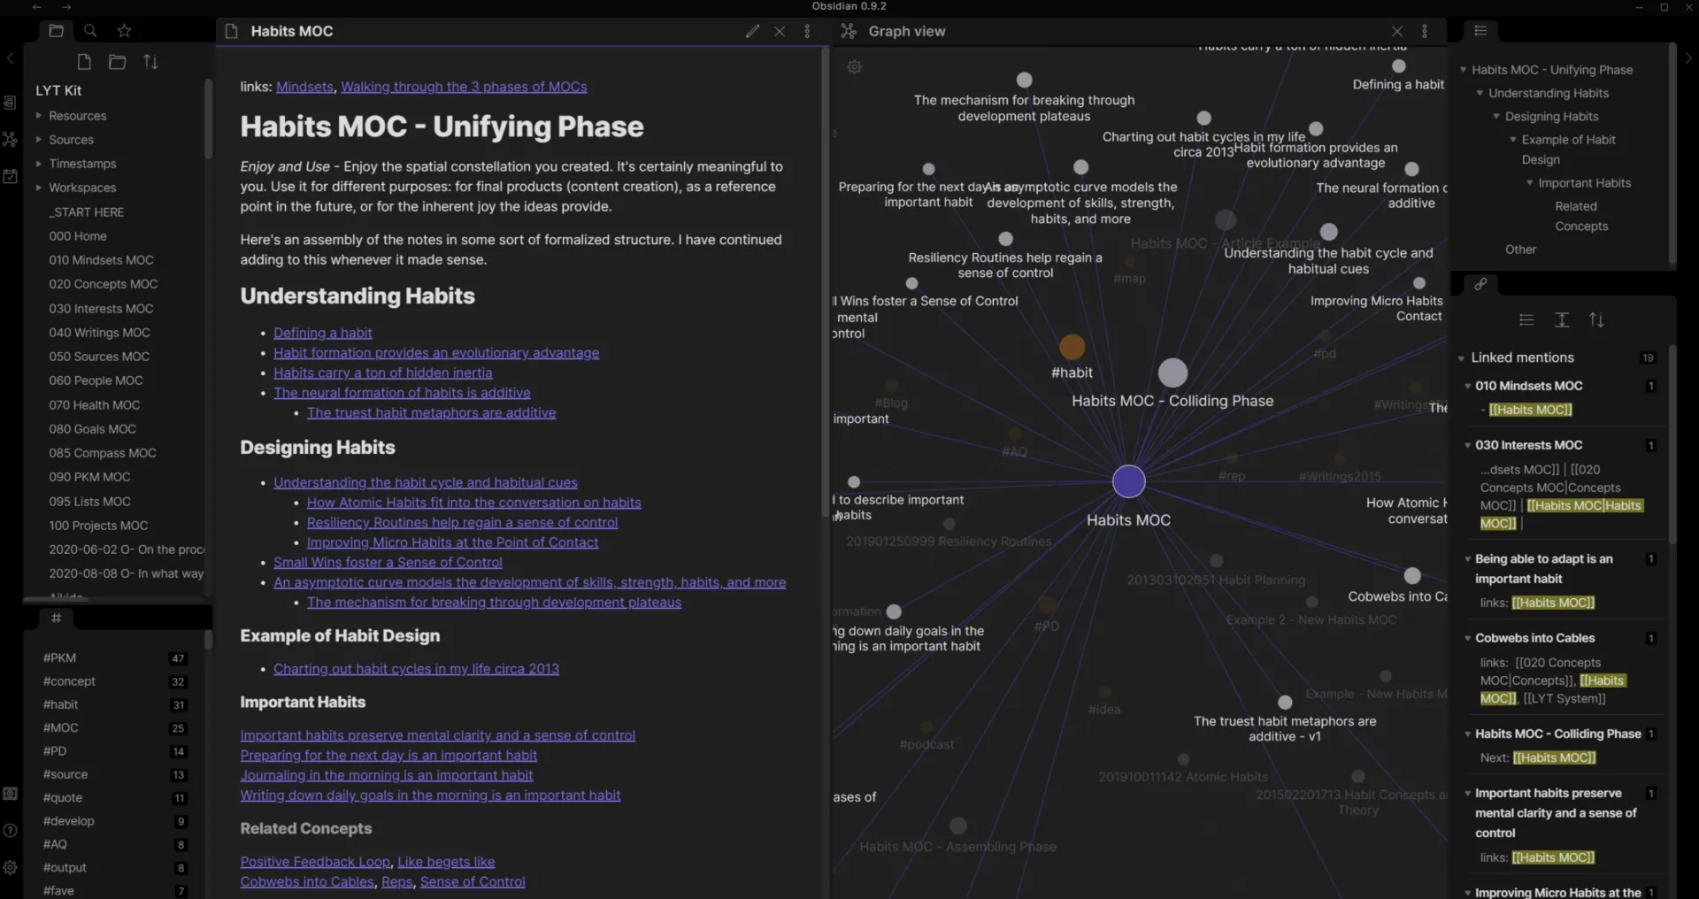This screenshot has height=899, width=1699.
Task: Select the tag pane hash tab
Action: (x=56, y=618)
